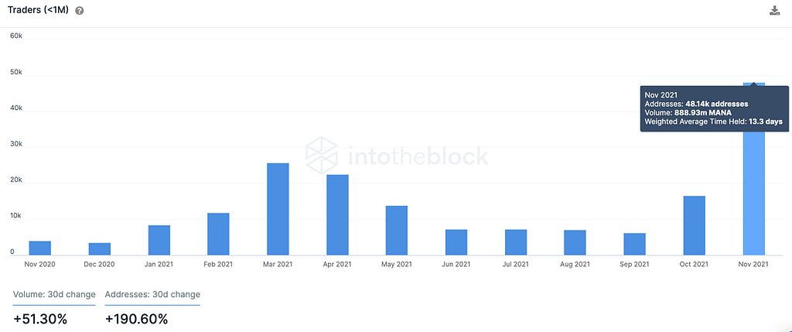792x332 pixels.
Task: Select the Addresses: 30d change tab
Action: coord(152,294)
